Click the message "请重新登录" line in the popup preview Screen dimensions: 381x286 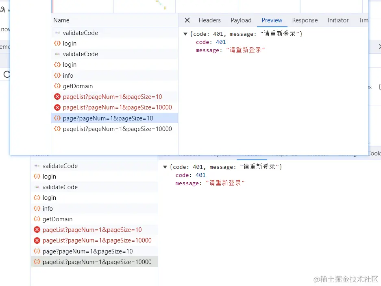[x=230, y=50]
